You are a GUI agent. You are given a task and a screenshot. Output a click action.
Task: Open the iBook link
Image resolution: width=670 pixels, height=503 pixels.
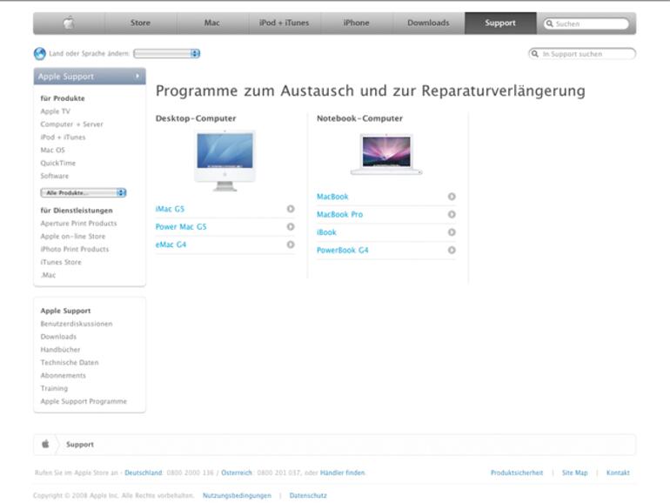326,232
